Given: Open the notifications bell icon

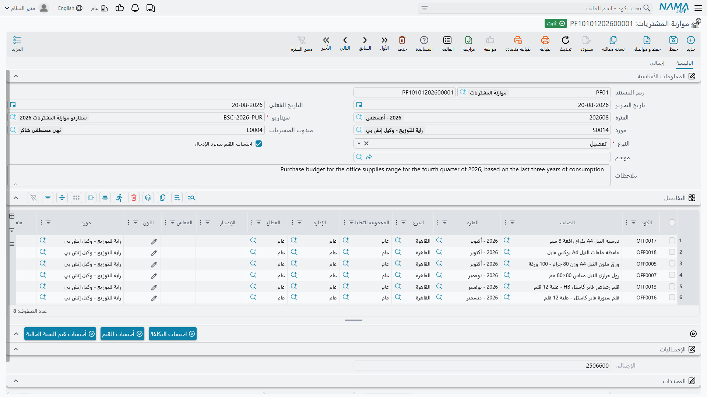Looking at the screenshot, I should pyautogui.click(x=135, y=8).
